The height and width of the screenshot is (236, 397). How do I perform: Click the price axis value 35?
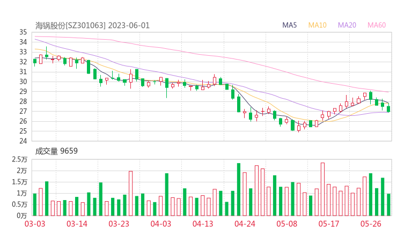coord(23,32)
